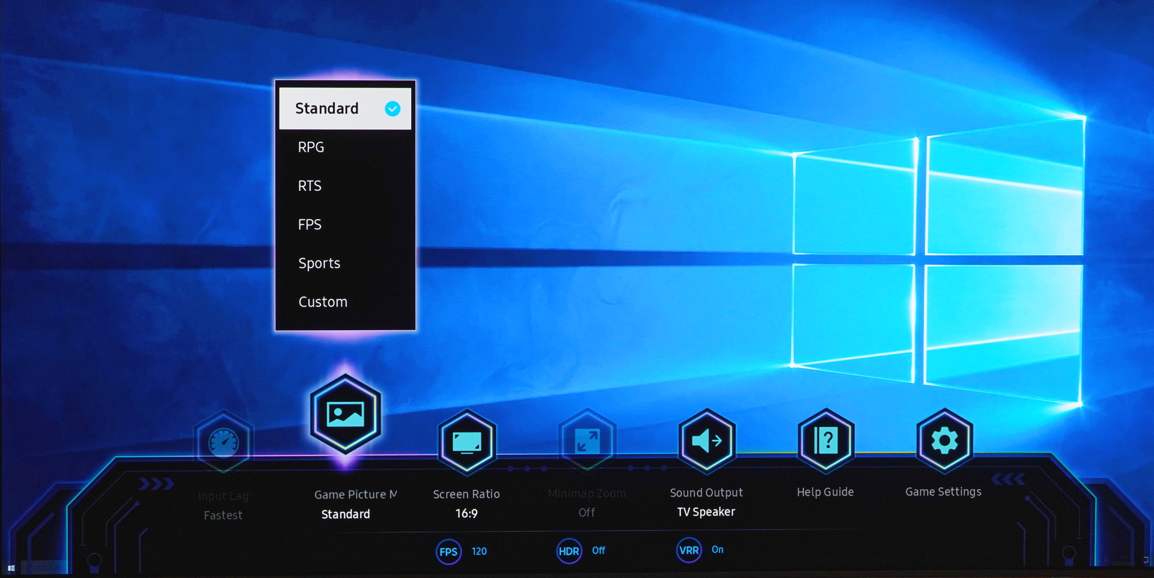Viewport: 1154px width, 578px height.
Task: Click the VRR On status text
Action: [x=718, y=549]
